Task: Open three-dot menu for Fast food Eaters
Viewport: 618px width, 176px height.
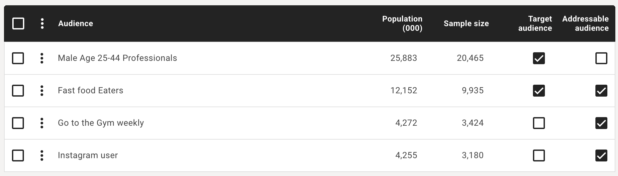Action: point(42,91)
